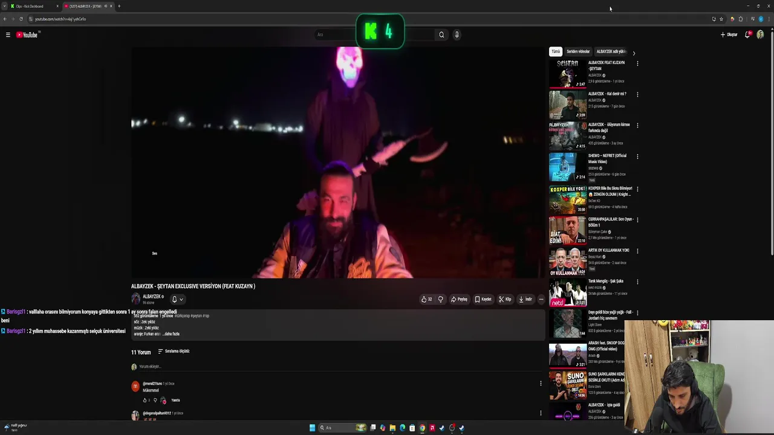Click the Windows taskbar search box
The width and height of the screenshot is (774, 435).
pos(342,428)
